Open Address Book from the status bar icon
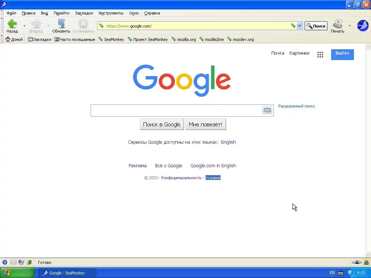371x278 pixels. pos(29,262)
